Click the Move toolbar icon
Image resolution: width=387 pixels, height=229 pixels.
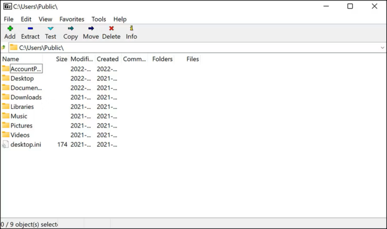coord(91,29)
